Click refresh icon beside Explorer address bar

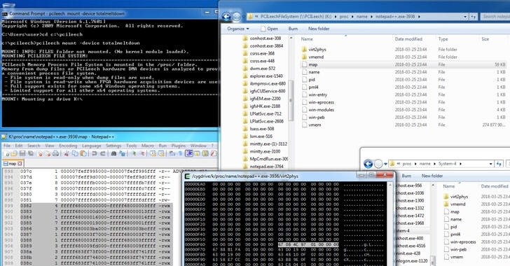click(x=474, y=17)
